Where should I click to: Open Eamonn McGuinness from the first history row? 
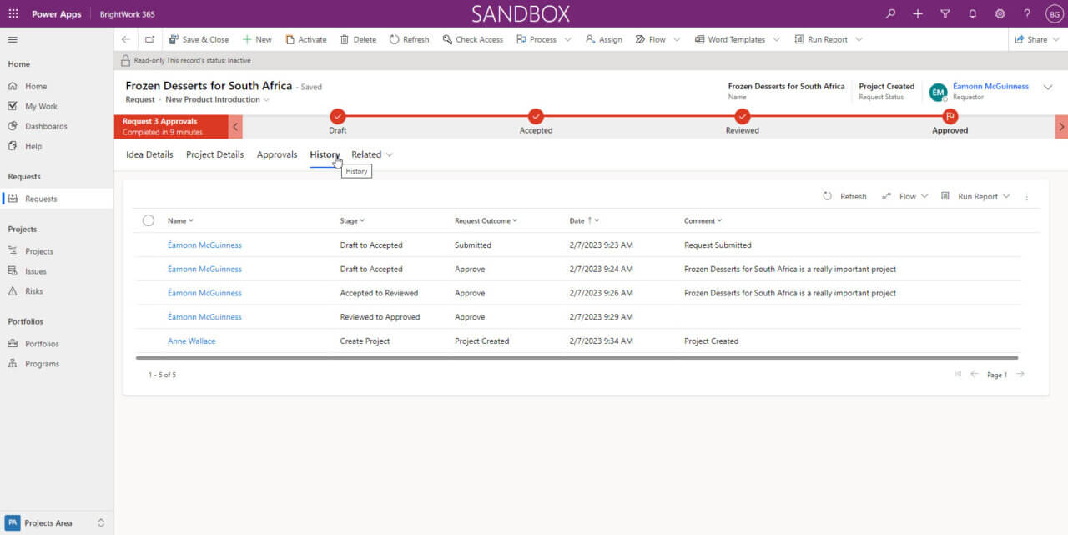tap(204, 245)
